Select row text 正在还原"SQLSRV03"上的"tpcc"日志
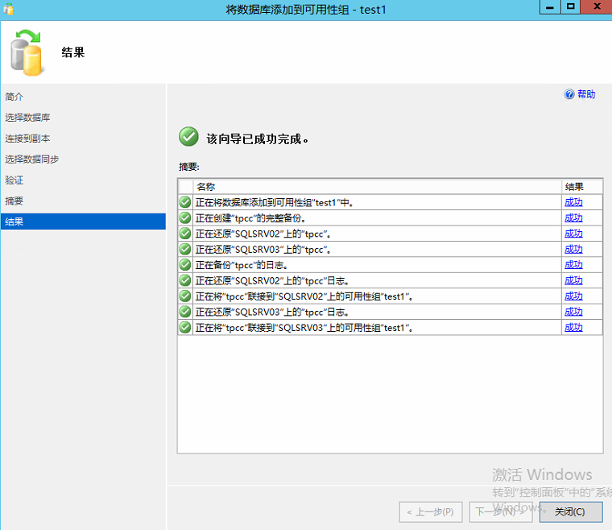 click(x=272, y=312)
